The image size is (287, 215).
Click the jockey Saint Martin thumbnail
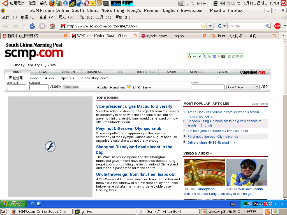pyautogui.click(x=246, y=172)
